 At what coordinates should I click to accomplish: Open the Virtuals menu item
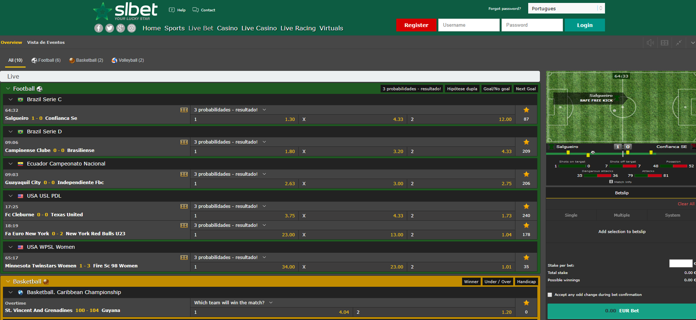[331, 28]
